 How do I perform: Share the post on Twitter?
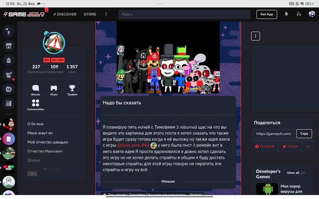click(290, 146)
